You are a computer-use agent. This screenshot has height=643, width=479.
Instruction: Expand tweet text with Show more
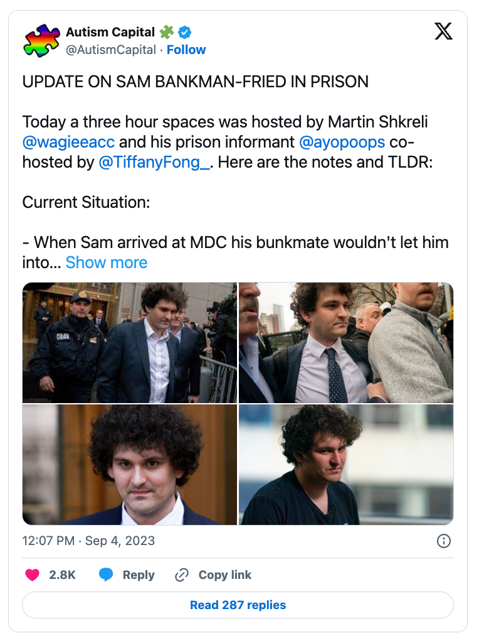(107, 262)
